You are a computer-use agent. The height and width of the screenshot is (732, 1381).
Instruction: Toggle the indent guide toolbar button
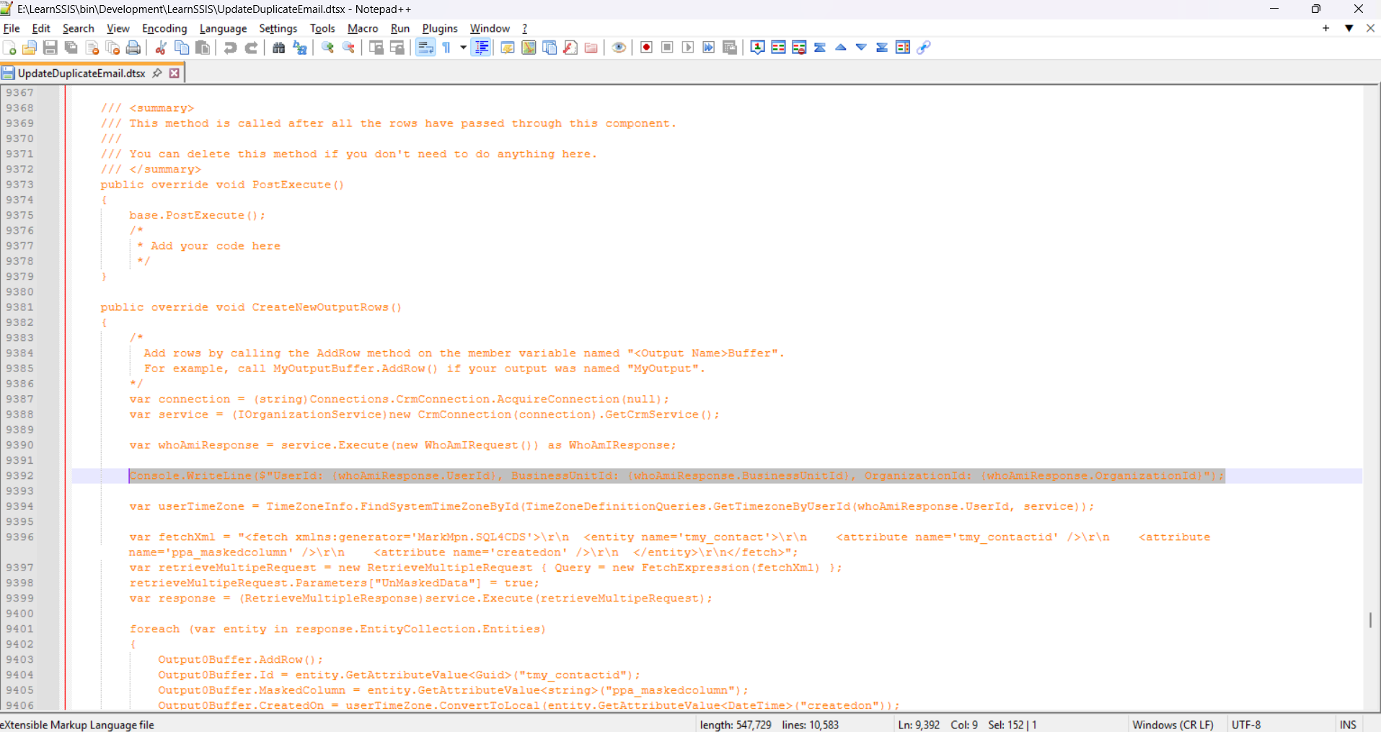(481, 48)
